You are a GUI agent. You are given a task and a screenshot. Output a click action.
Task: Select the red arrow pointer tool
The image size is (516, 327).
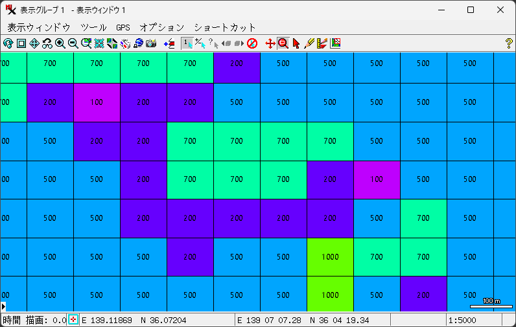click(296, 43)
